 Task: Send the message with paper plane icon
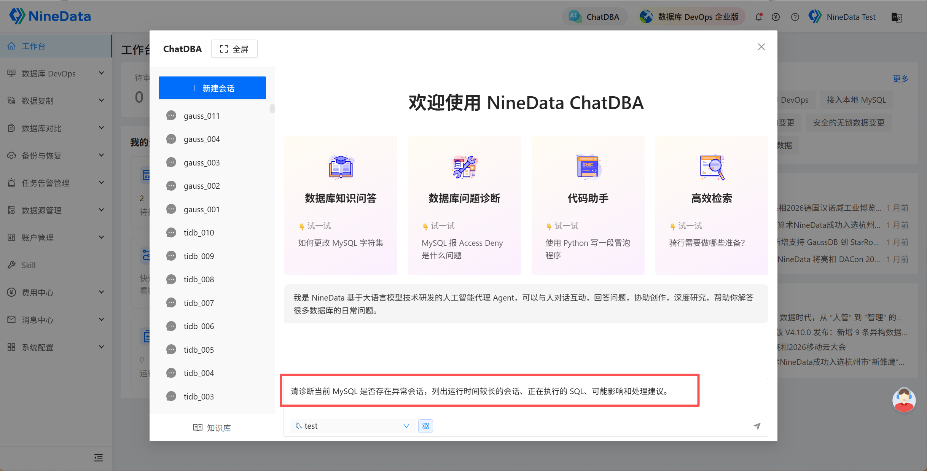click(757, 426)
